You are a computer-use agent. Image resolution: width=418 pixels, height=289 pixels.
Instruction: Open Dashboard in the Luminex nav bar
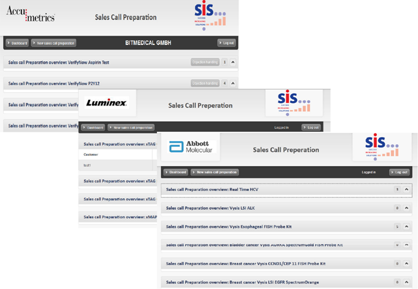pos(93,127)
